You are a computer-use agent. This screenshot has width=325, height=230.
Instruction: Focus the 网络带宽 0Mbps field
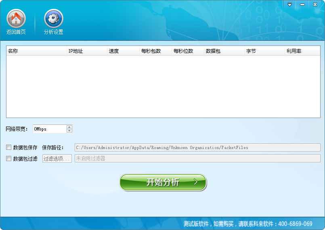(x=50, y=129)
